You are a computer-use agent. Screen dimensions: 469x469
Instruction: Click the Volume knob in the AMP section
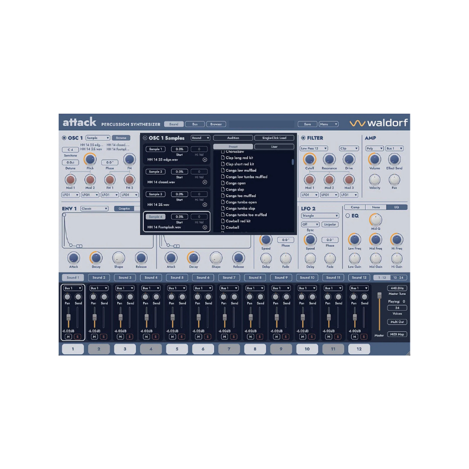374,159
